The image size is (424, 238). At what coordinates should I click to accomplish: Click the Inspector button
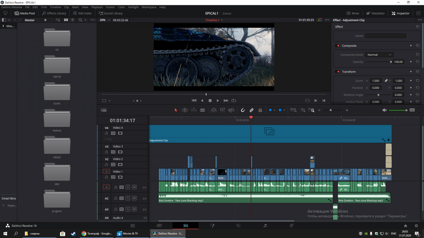click(400, 13)
